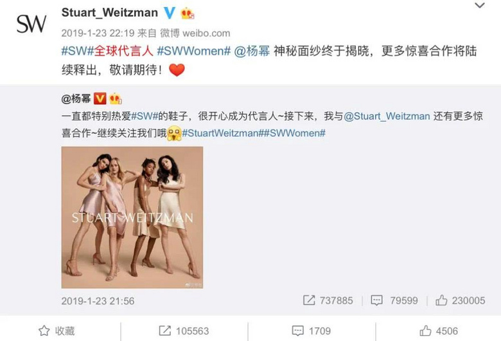The width and height of the screenshot is (501, 341).
Task: Expand the post options chevron
Action: (480, 5)
